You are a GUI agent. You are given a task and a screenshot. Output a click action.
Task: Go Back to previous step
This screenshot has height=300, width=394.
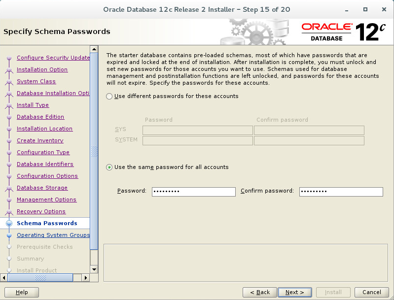pos(259,292)
